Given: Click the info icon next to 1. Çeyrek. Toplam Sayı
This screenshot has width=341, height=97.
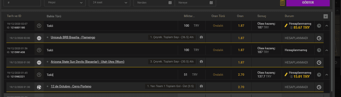Looking at the screenshot, I should point(201,37).
